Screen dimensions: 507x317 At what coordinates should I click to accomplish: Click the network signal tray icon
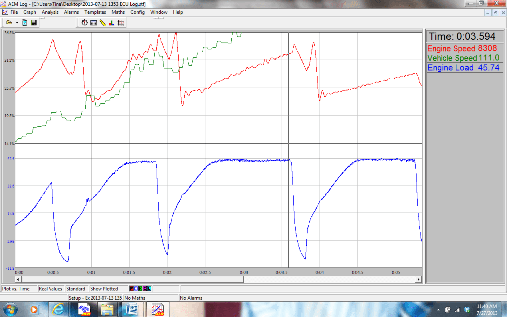(457, 310)
